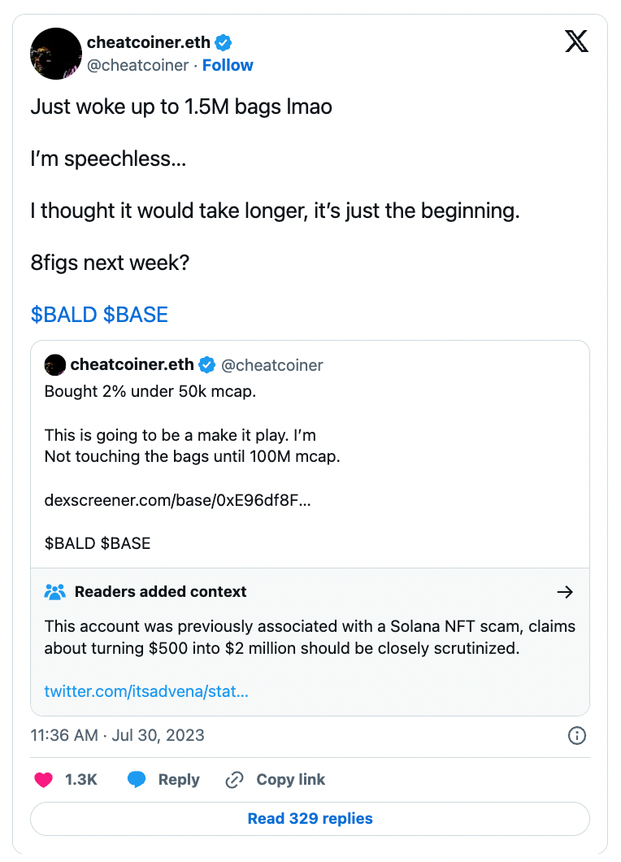Open the twitter.com/itsadvena status link

coord(146,692)
